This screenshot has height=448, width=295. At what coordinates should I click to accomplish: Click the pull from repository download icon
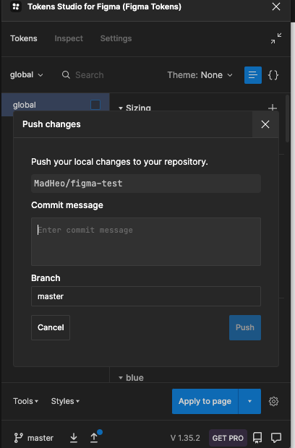[74, 437]
